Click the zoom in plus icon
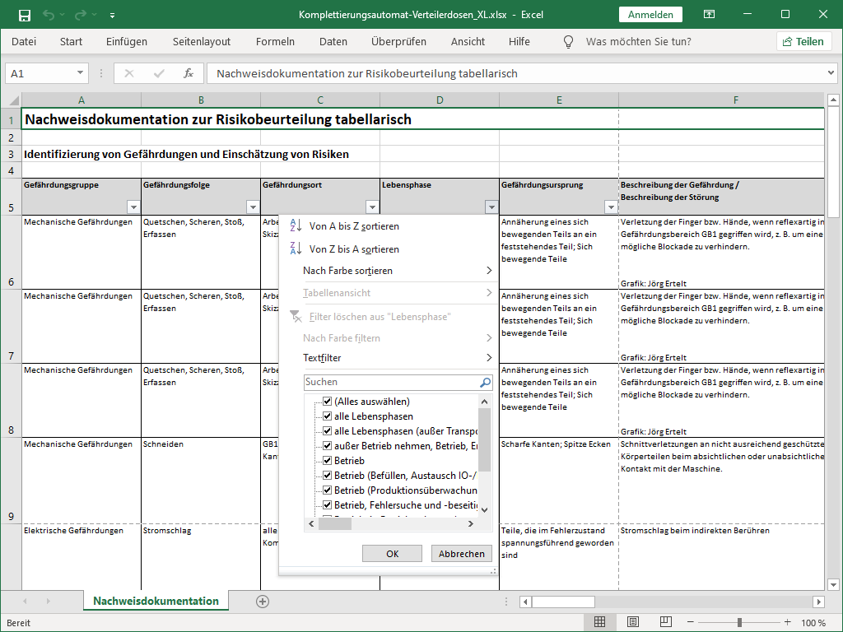The height and width of the screenshot is (632, 843). click(788, 622)
